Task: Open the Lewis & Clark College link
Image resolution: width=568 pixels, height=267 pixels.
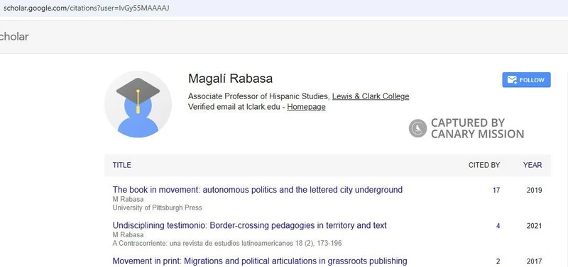Action: [371, 96]
